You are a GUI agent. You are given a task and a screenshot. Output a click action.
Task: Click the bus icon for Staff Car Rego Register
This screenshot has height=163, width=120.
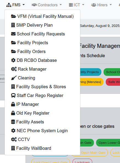13,95
